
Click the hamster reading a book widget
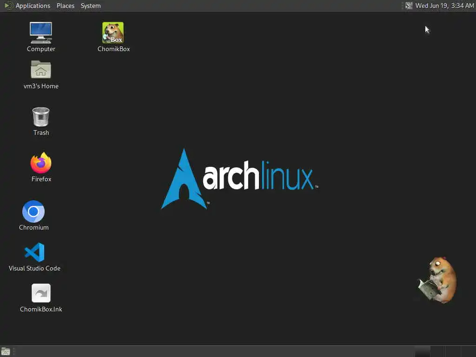pos(437,280)
